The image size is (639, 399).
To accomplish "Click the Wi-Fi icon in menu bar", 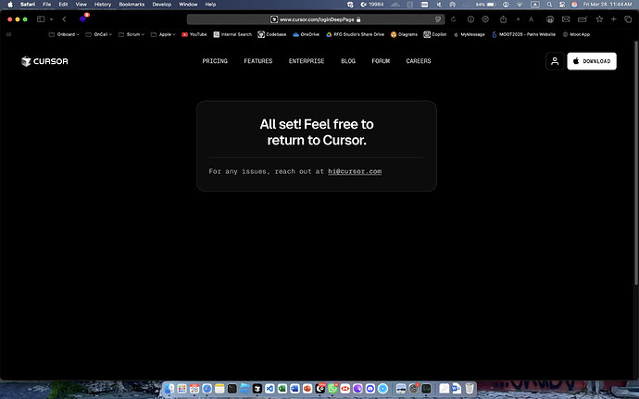I will (x=520, y=5).
